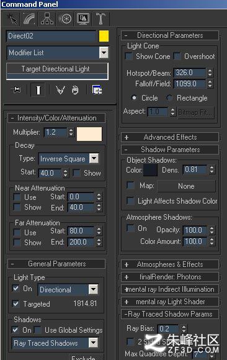Uncheck the Light Type On checkbox
Image resolution: width=227 pixels, height=360 pixels.
click(x=16, y=289)
